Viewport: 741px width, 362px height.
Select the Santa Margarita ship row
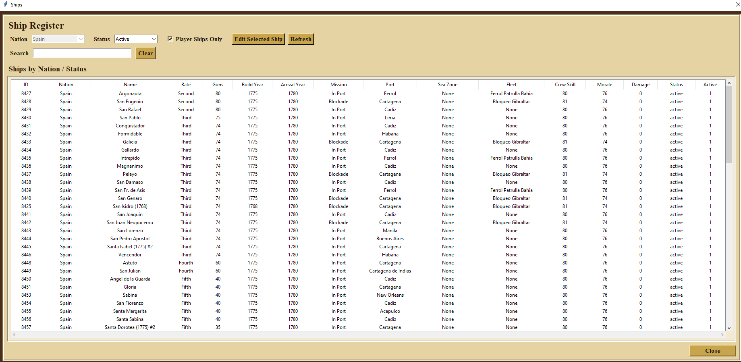click(368, 311)
